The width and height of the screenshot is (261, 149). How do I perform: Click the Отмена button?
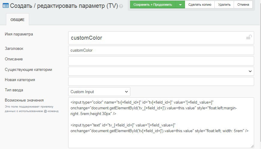pos(243,5)
